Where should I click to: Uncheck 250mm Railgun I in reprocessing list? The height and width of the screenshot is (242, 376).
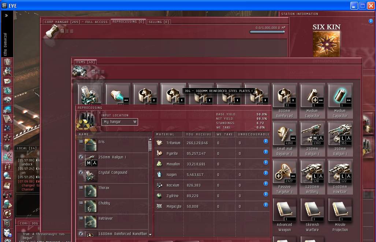[x=81, y=157]
